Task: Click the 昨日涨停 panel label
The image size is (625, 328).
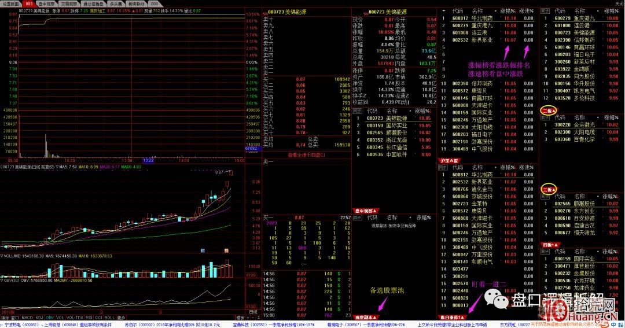Action: 451,317
